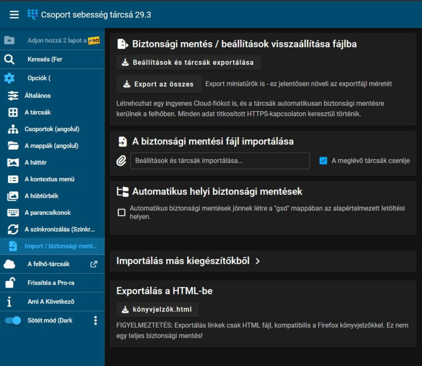
Task: Toggle the Sötét mód dark mode switch
Action: click(x=13, y=320)
